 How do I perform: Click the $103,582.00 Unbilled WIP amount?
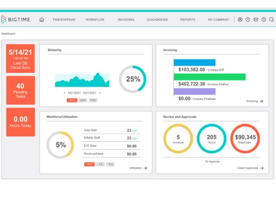[192, 70]
